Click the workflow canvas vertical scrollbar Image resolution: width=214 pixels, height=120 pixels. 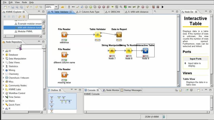point(178,51)
